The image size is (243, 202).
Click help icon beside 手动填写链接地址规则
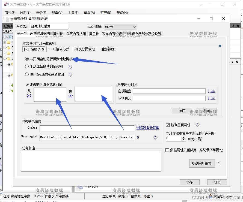[x=70, y=67]
